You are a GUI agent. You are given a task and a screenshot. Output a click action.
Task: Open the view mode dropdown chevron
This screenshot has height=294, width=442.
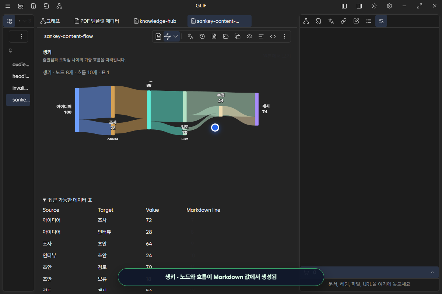(x=176, y=36)
